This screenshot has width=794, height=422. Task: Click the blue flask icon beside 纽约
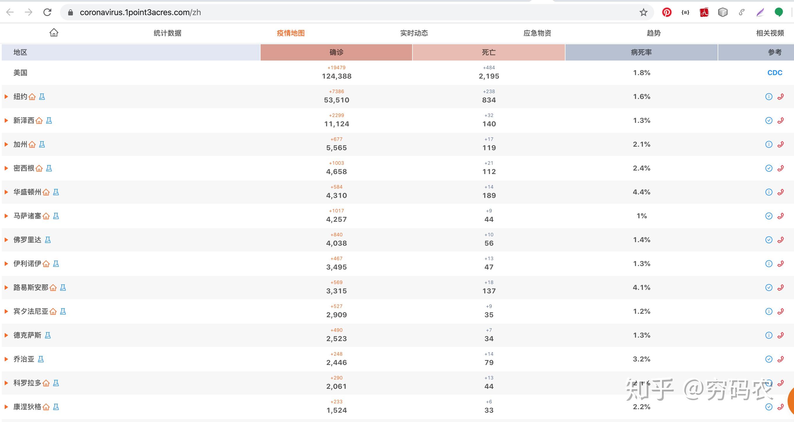point(42,97)
